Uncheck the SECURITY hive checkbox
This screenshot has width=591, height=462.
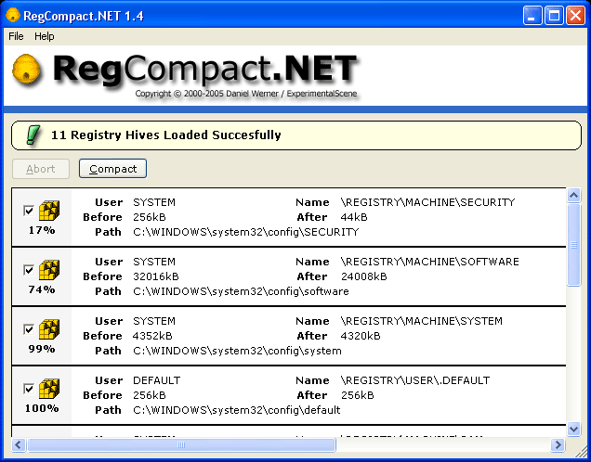(29, 211)
